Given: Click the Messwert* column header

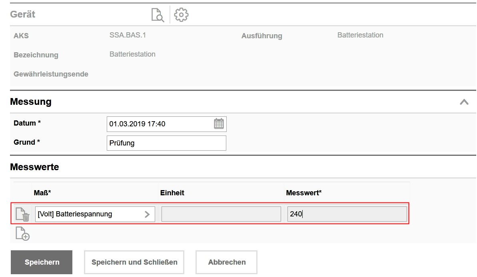Looking at the screenshot, I should [304, 193].
